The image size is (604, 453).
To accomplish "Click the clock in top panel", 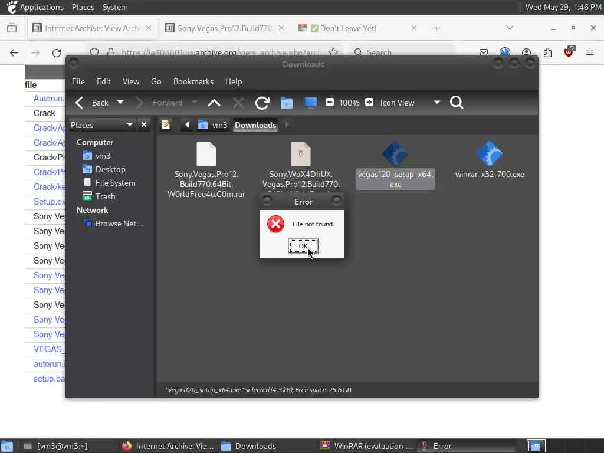I will 563,7.
